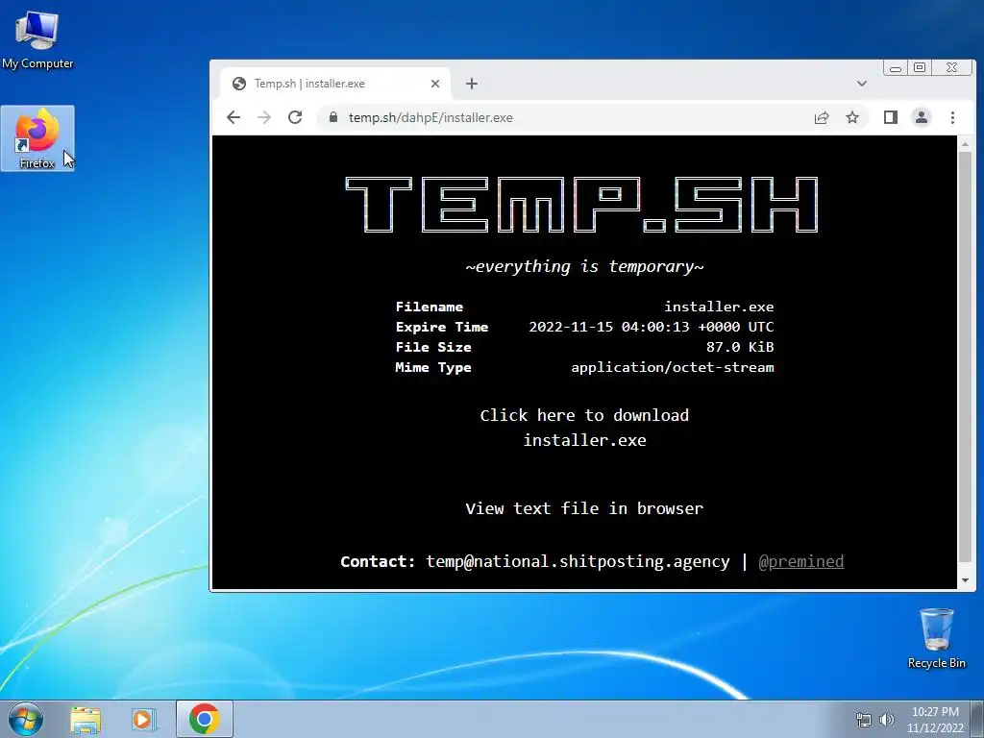Click the page's vertical scrollbar thumb

[x=965, y=357]
